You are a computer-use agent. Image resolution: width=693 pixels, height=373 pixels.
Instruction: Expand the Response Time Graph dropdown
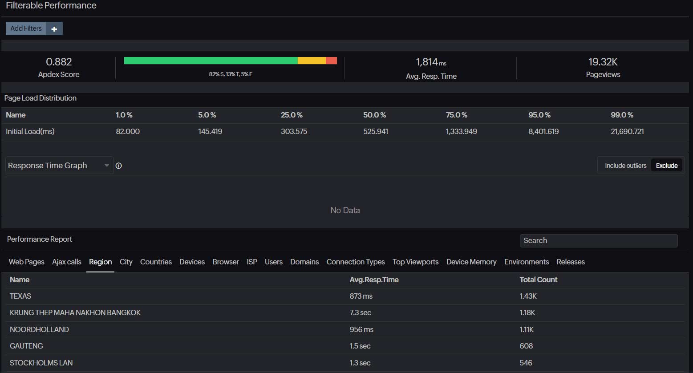106,165
